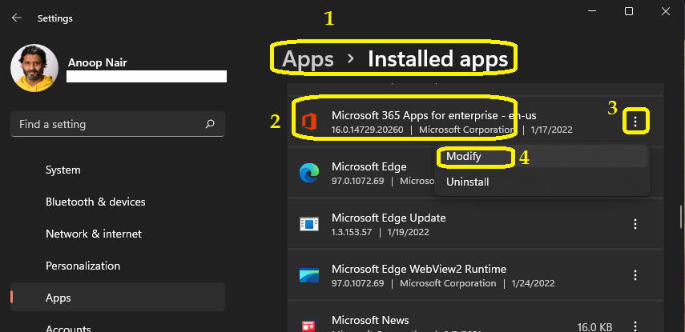This screenshot has height=332, width=685.
Task: Select the Microsoft Edge app name
Action: point(369,166)
